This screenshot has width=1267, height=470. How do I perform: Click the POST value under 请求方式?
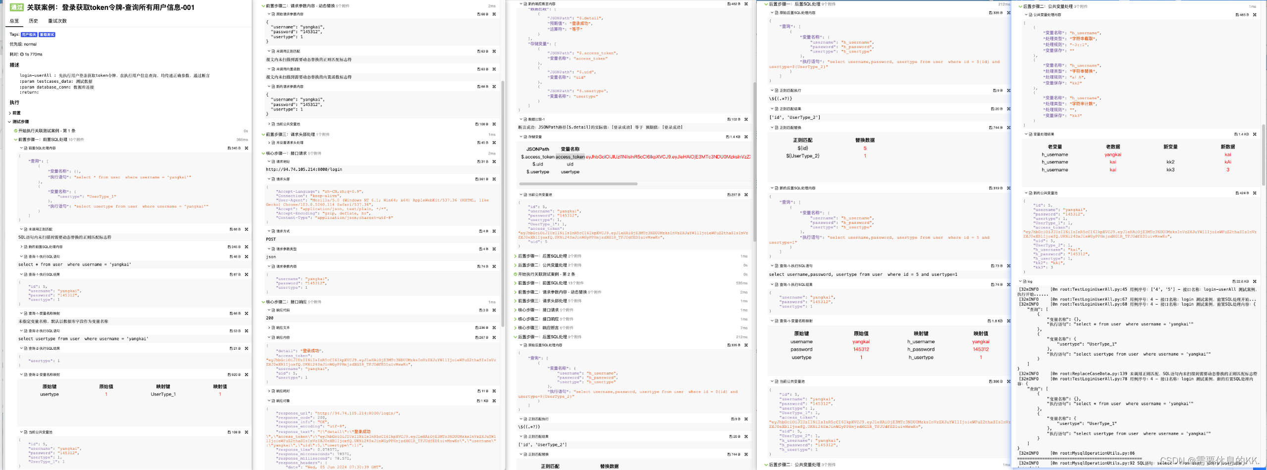[x=271, y=239]
